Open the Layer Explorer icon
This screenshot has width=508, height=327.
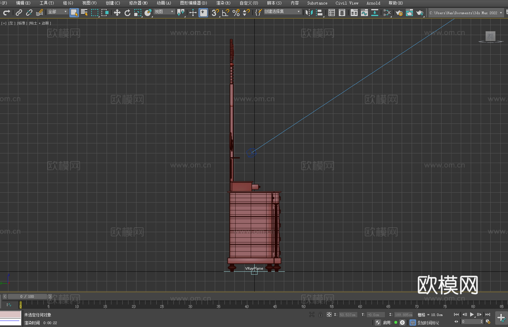(x=342, y=13)
